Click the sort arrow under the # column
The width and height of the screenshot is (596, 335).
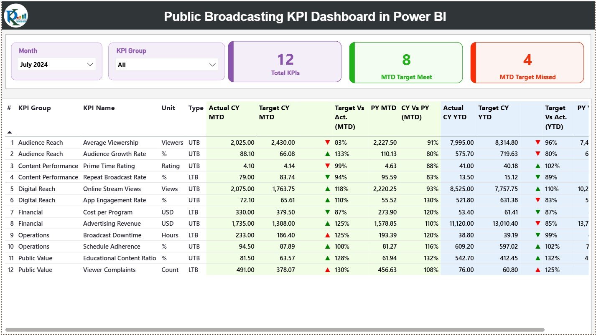[10, 132]
